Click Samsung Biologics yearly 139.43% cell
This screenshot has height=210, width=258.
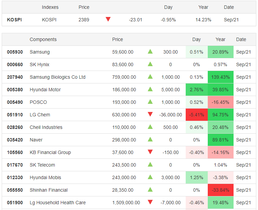(220, 77)
